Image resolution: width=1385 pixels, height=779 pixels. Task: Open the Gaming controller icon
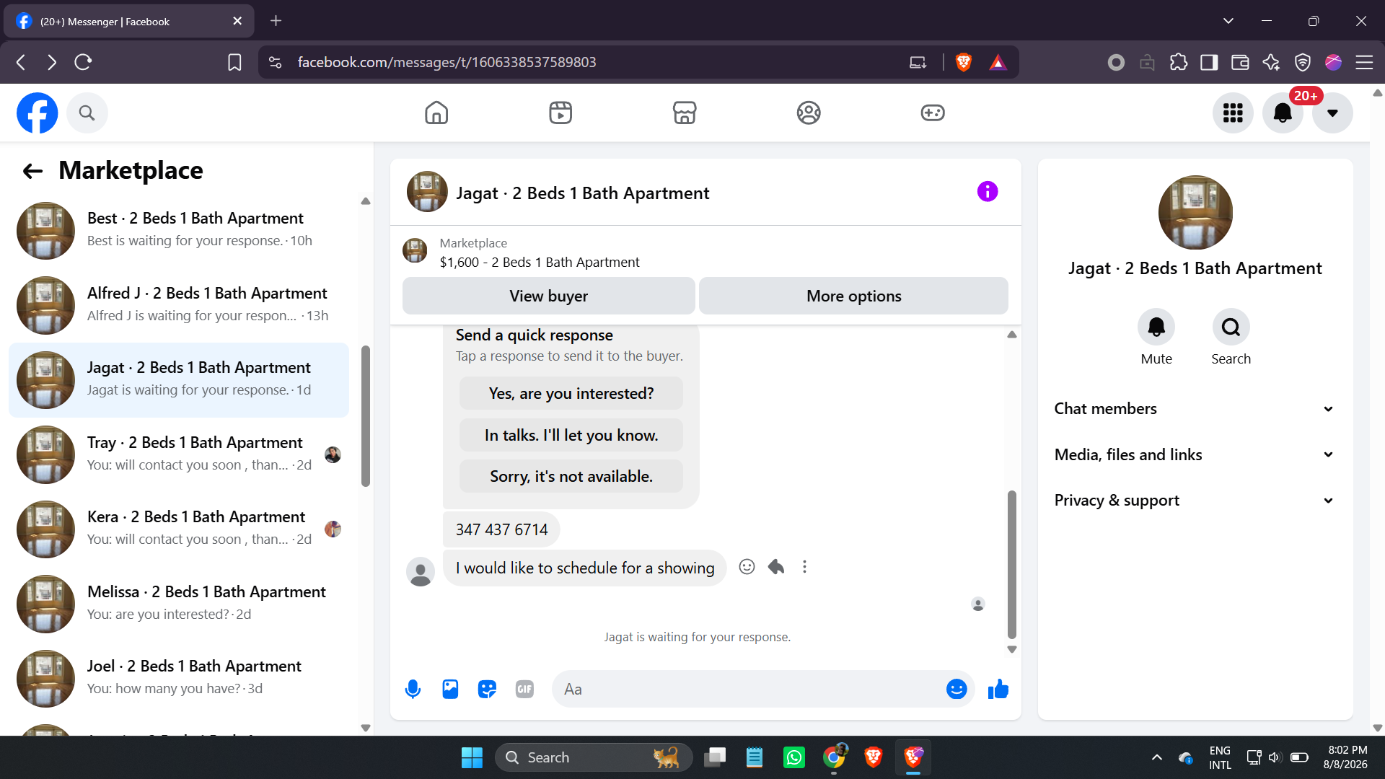(x=933, y=113)
